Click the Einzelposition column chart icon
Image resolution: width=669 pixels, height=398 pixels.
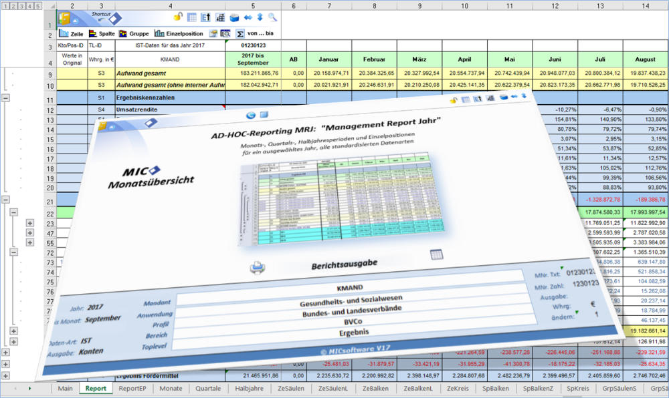click(159, 33)
